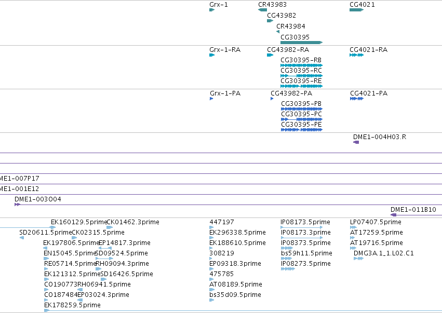Click the IP08173.5prime EST label
Screen dimensions: 442x313
(x=305, y=222)
